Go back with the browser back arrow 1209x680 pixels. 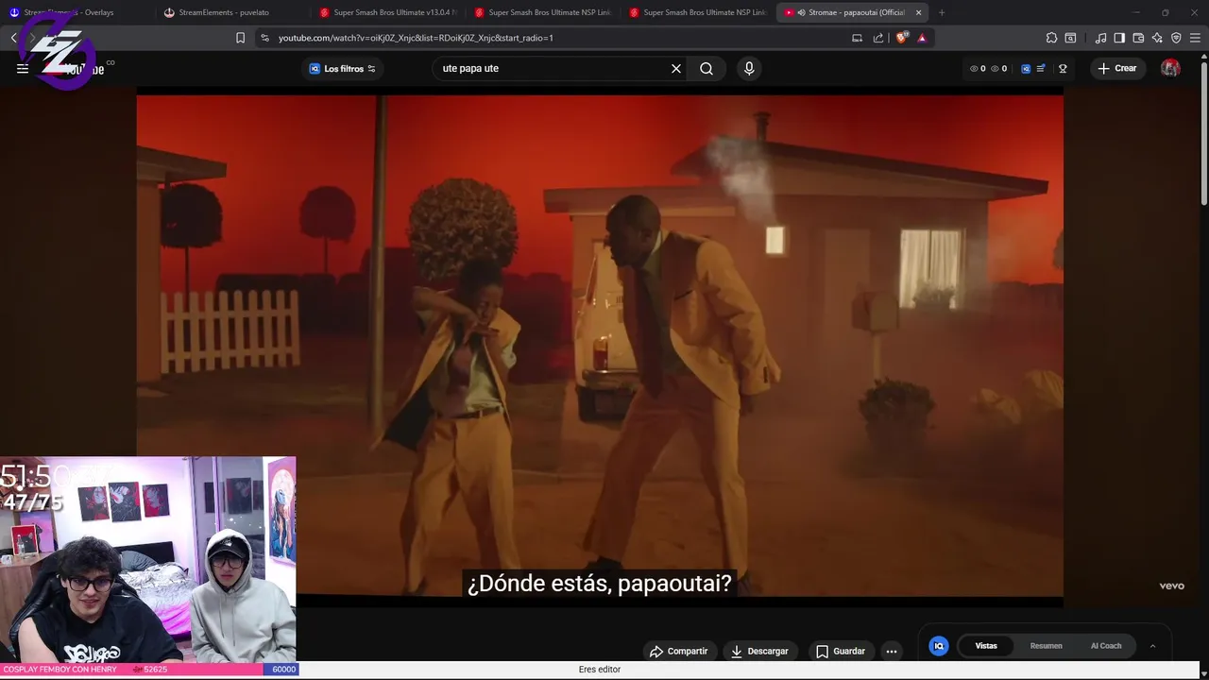(13, 38)
